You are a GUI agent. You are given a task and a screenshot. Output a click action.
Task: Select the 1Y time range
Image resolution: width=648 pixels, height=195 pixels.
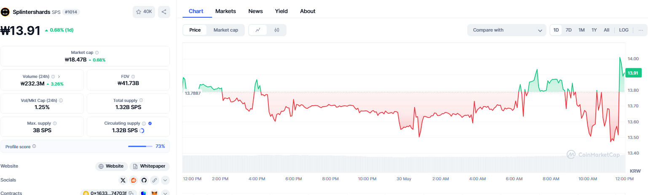click(594, 30)
